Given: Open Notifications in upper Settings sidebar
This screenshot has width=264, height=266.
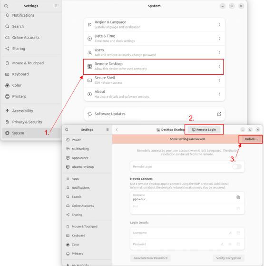Looking at the screenshot, I should 31,15.
